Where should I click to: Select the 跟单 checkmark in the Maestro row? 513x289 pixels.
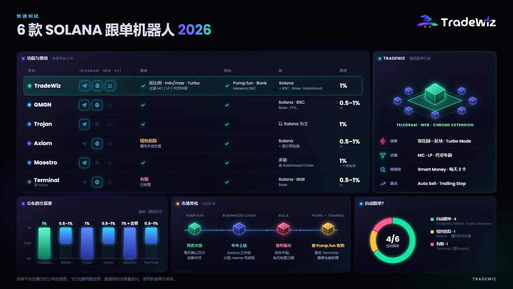pyautogui.click(x=143, y=163)
